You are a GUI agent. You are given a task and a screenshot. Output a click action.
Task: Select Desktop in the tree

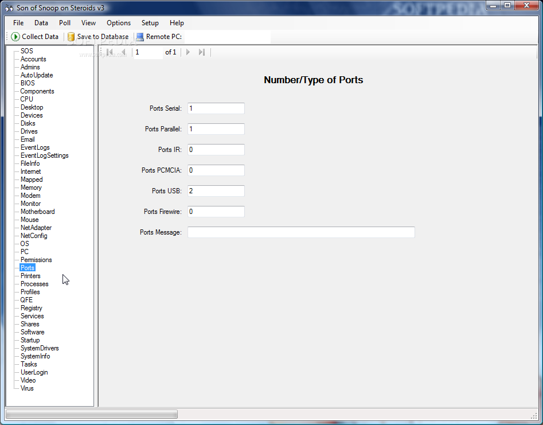pyautogui.click(x=32, y=107)
